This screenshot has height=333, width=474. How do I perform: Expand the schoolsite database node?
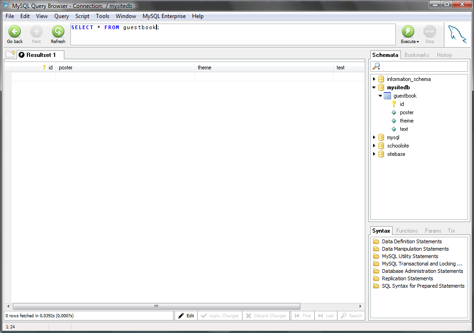pyautogui.click(x=374, y=146)
